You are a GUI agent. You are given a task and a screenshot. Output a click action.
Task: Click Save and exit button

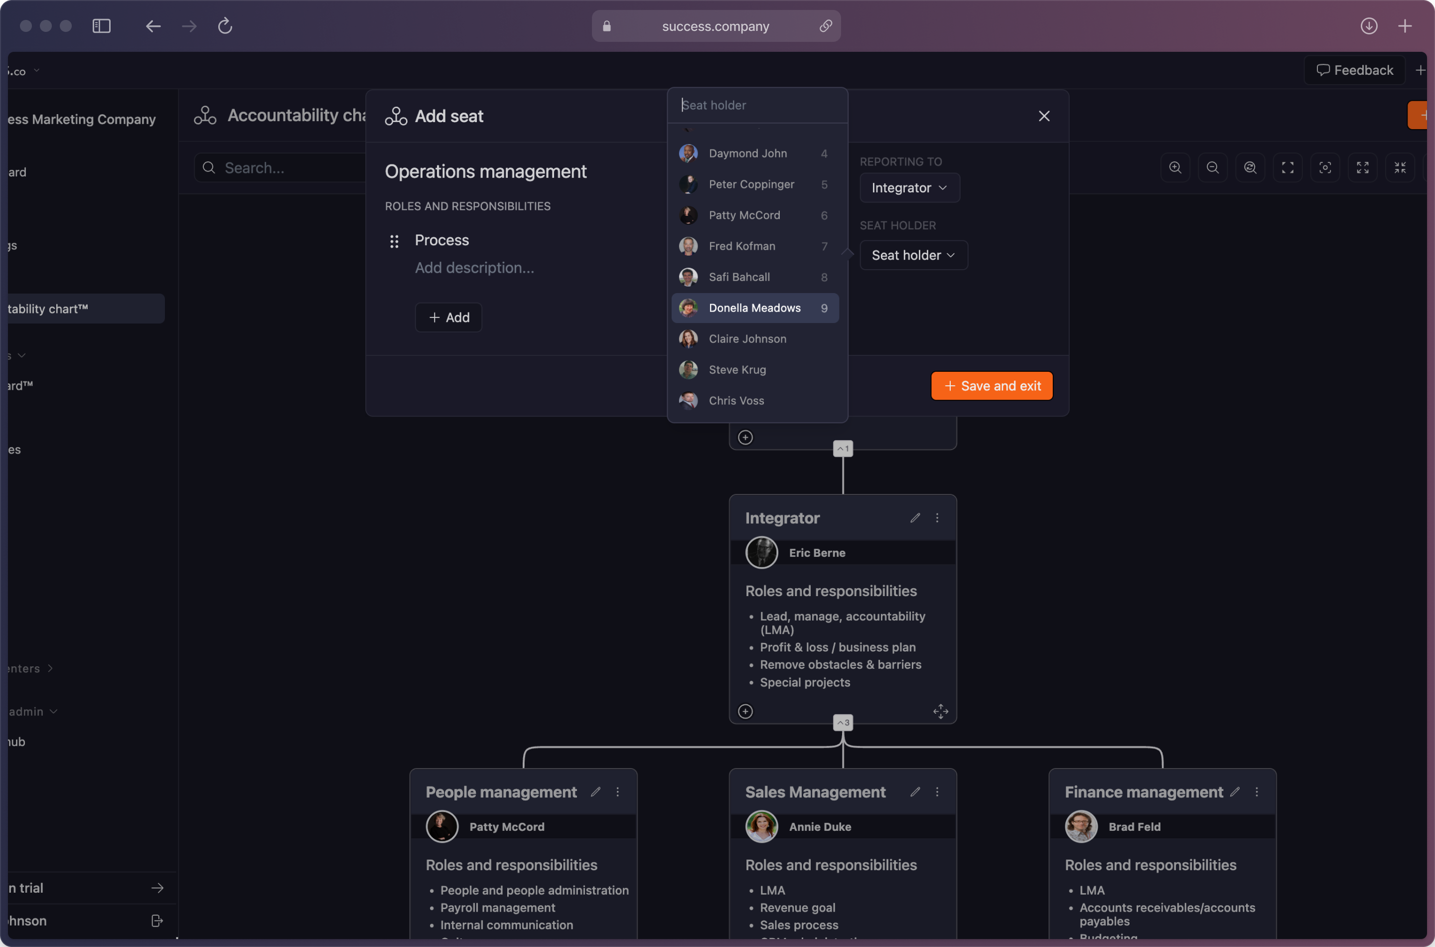[x=991, y=386]
